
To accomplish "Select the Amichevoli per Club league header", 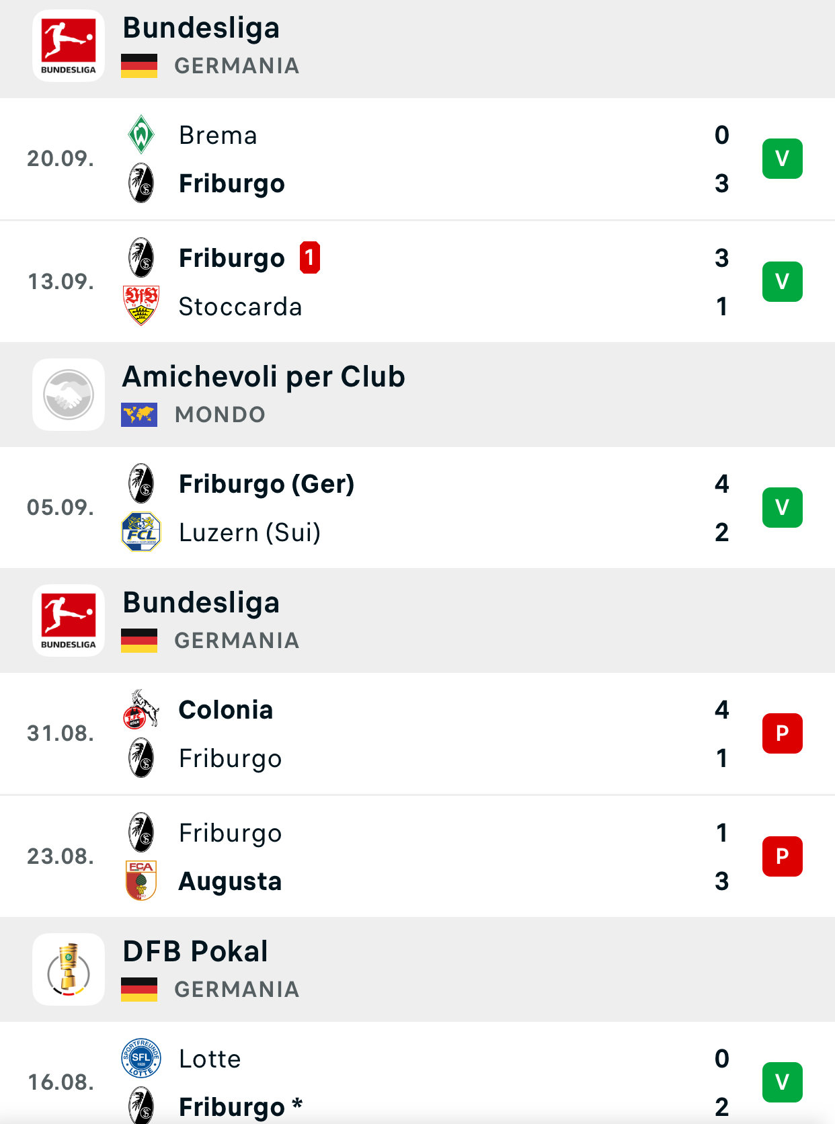I will (417, 395).
